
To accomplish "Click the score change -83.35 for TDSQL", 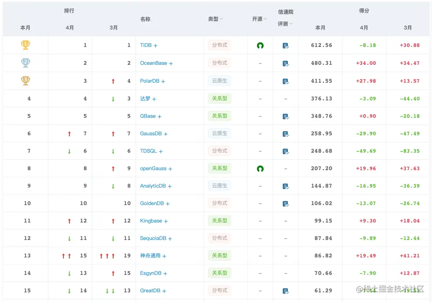I will click(x=410, y=151).
